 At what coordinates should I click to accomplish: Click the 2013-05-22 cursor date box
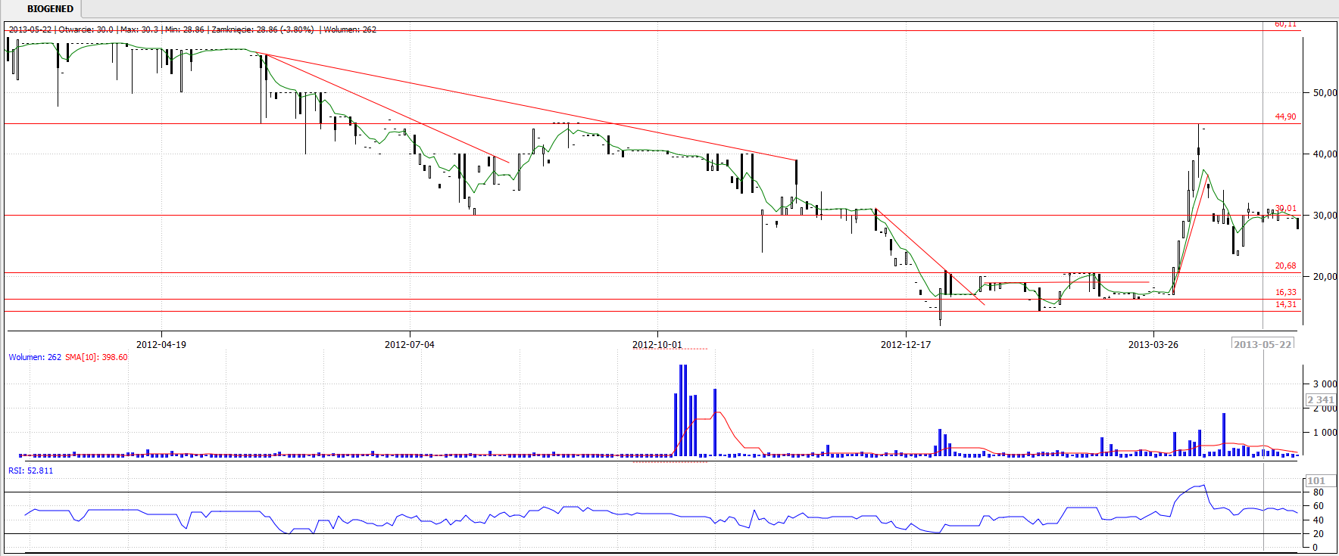click(1263, 344)
